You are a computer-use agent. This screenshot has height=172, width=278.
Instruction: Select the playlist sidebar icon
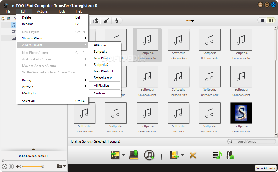14,32
